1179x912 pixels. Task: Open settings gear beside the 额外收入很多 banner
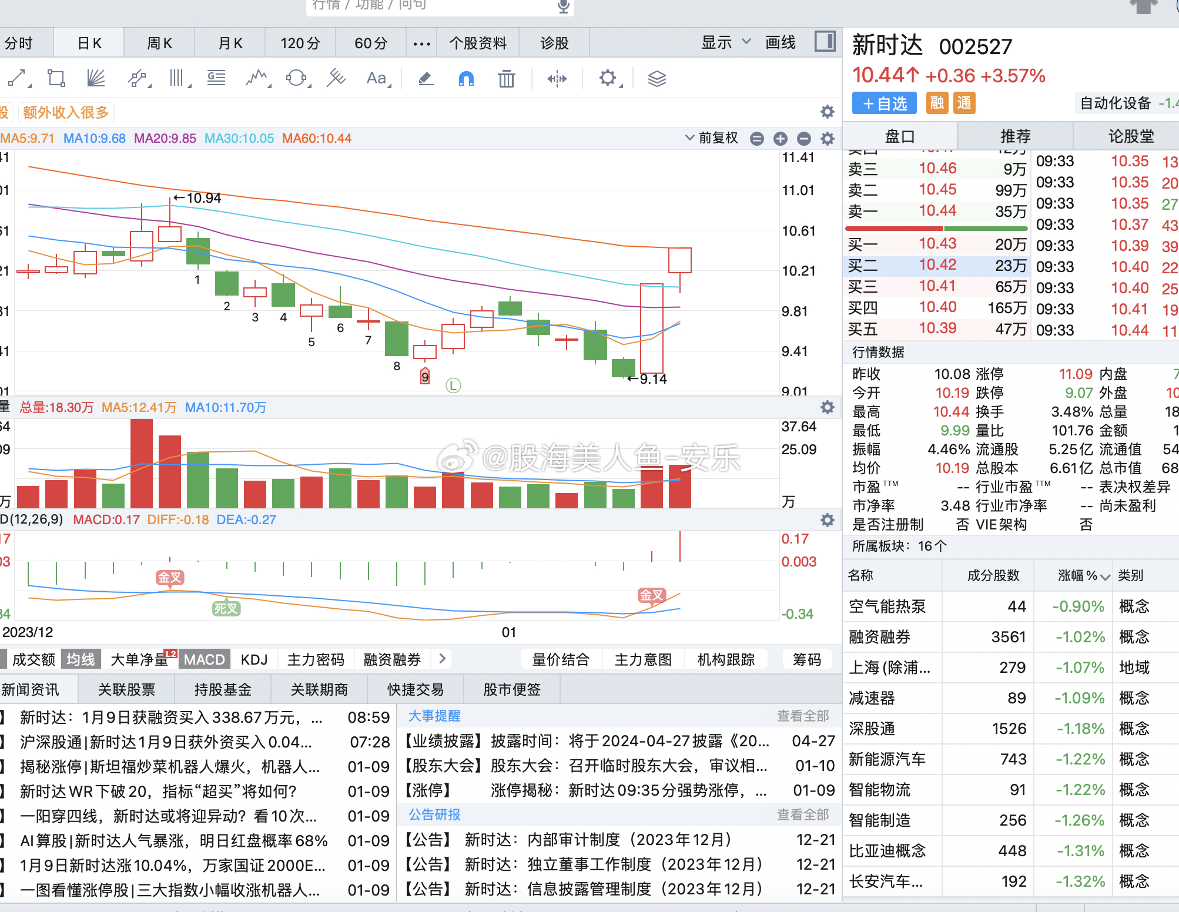coord(828,112)
